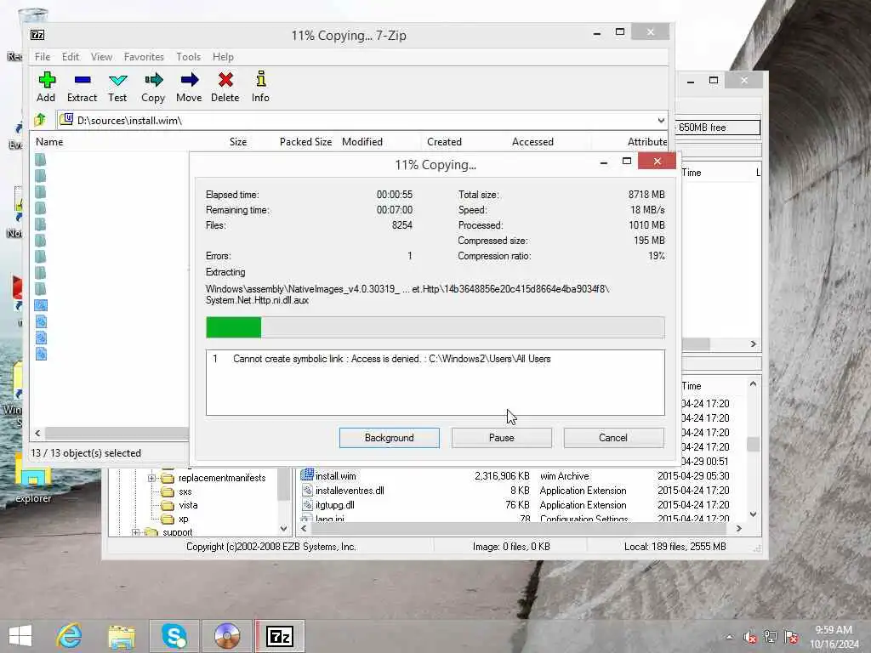Open Internet Explorer from the taskbar
Viewport: 871px width, 653px height.
(x=70, y=636)
